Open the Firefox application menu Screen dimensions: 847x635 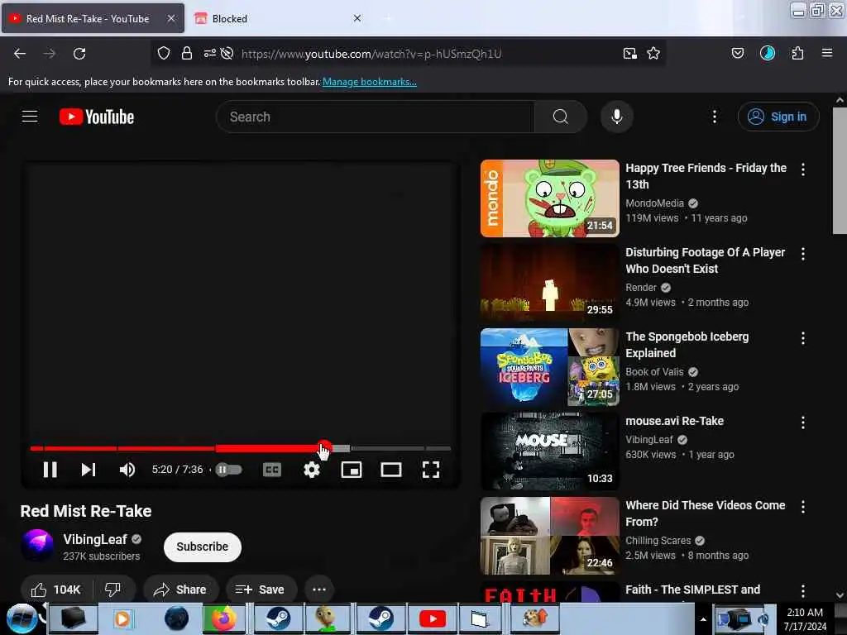coord(827,53)
